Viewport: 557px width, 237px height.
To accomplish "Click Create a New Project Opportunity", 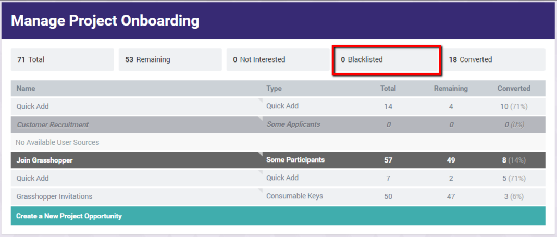I will coord(278,216).
